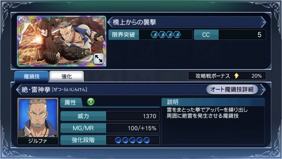Click the fifth blue enhancement stage orb
The height and width of the screenshot is (159, 282).
point(147,140)
